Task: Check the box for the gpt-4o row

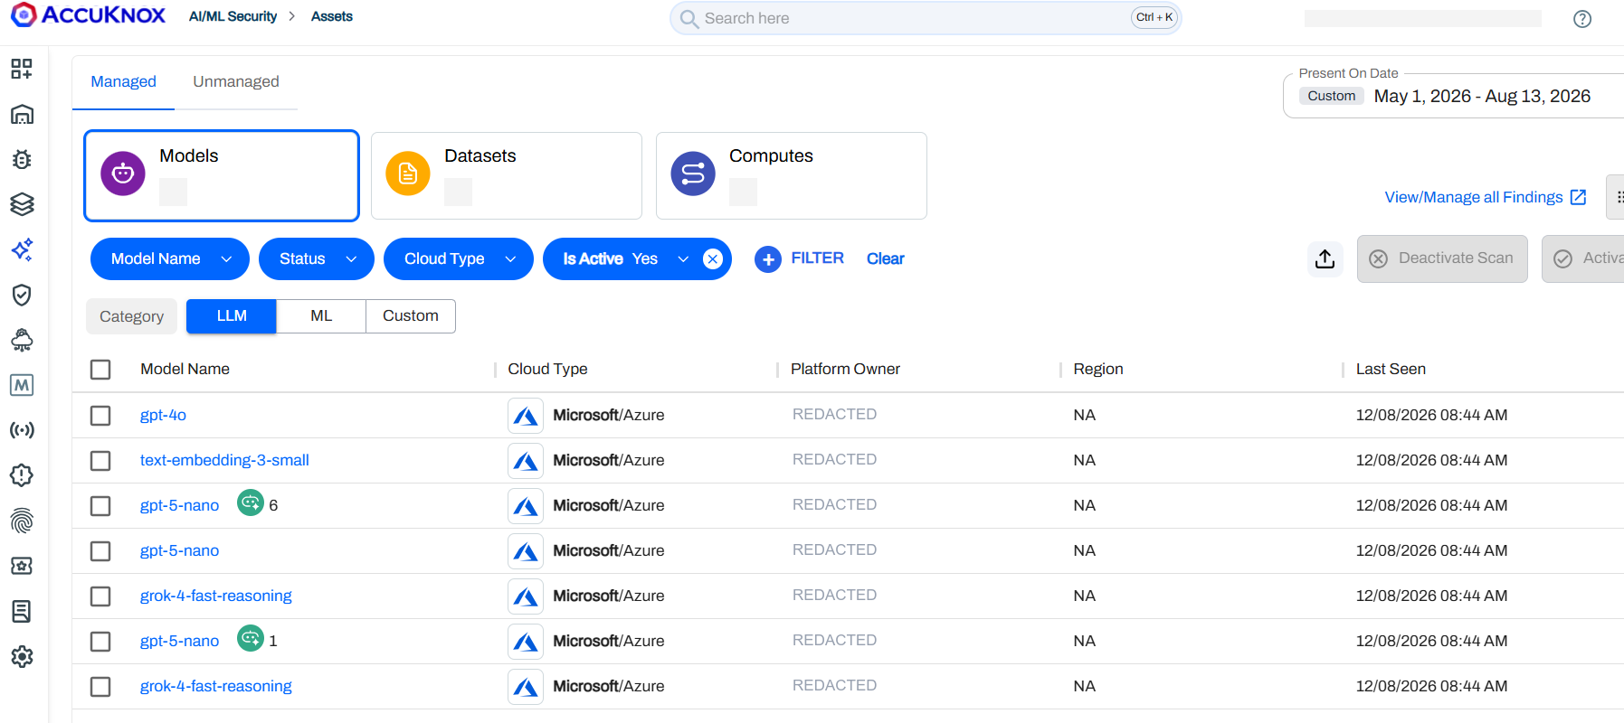Action: point(100,416)
